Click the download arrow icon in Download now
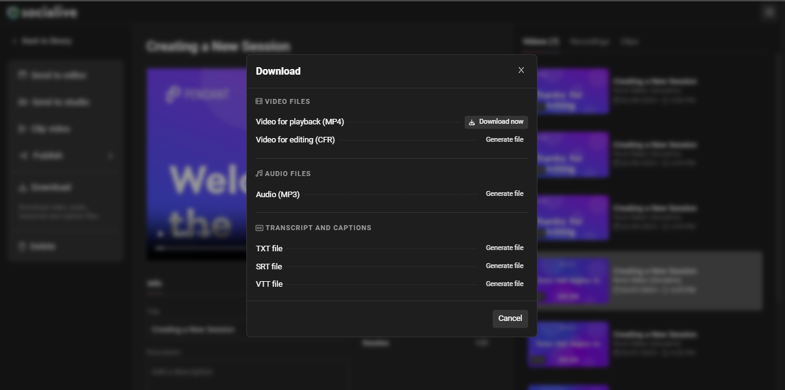 472,122
